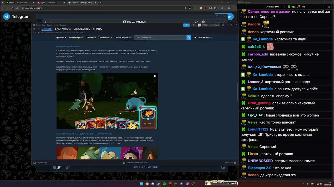Click the Add game plus icon
Viewport: 334px width, 187px height.
(x=34, y=163)
